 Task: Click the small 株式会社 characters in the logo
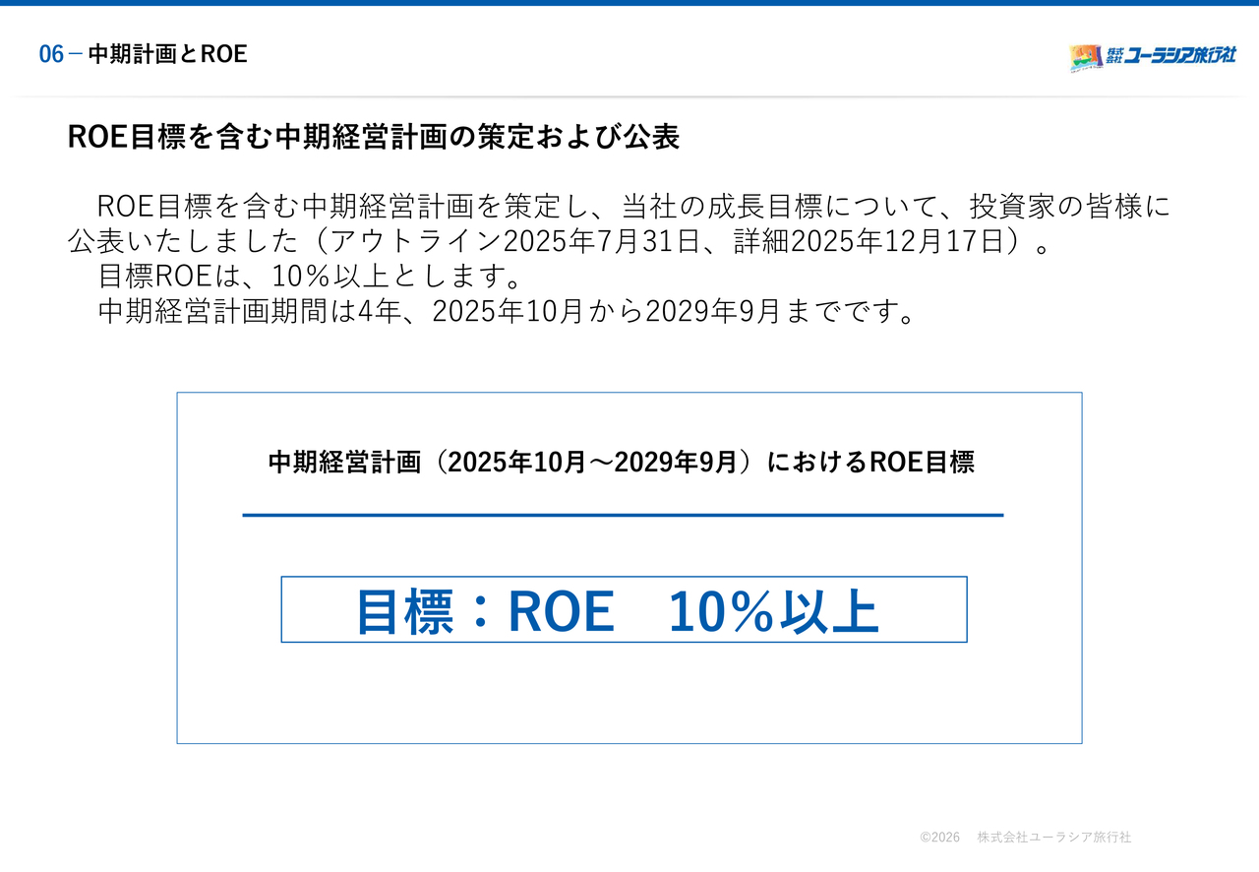[1114, 57]
